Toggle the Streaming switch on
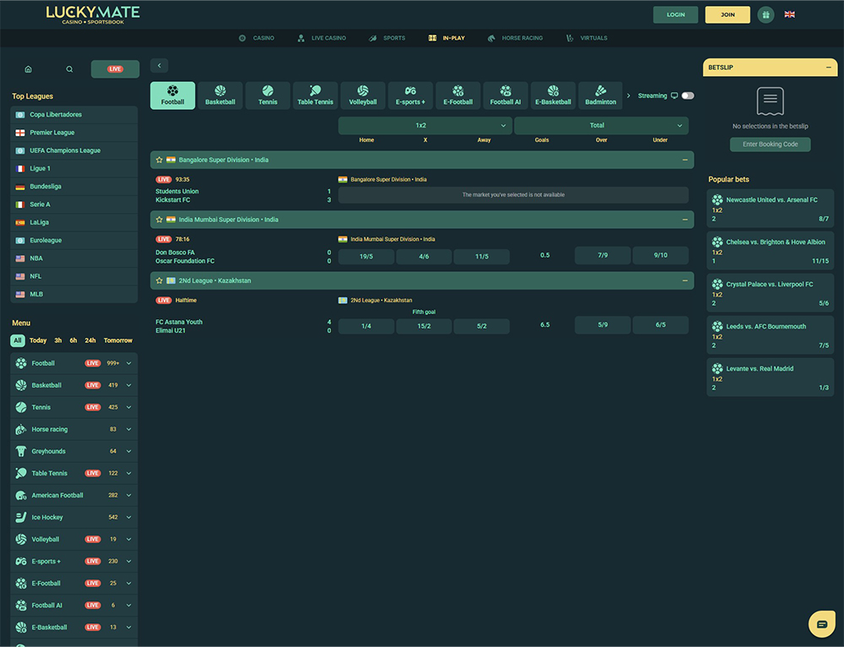 688,95
